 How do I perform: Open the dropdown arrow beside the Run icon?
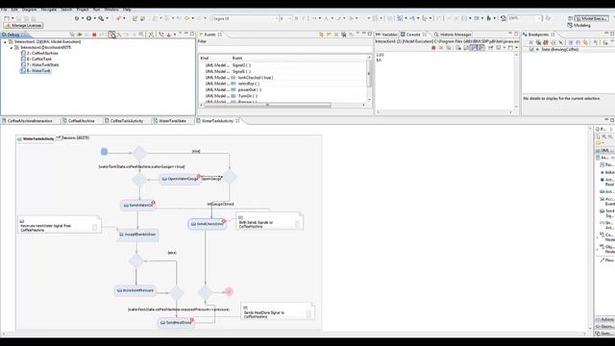[94, 18]
